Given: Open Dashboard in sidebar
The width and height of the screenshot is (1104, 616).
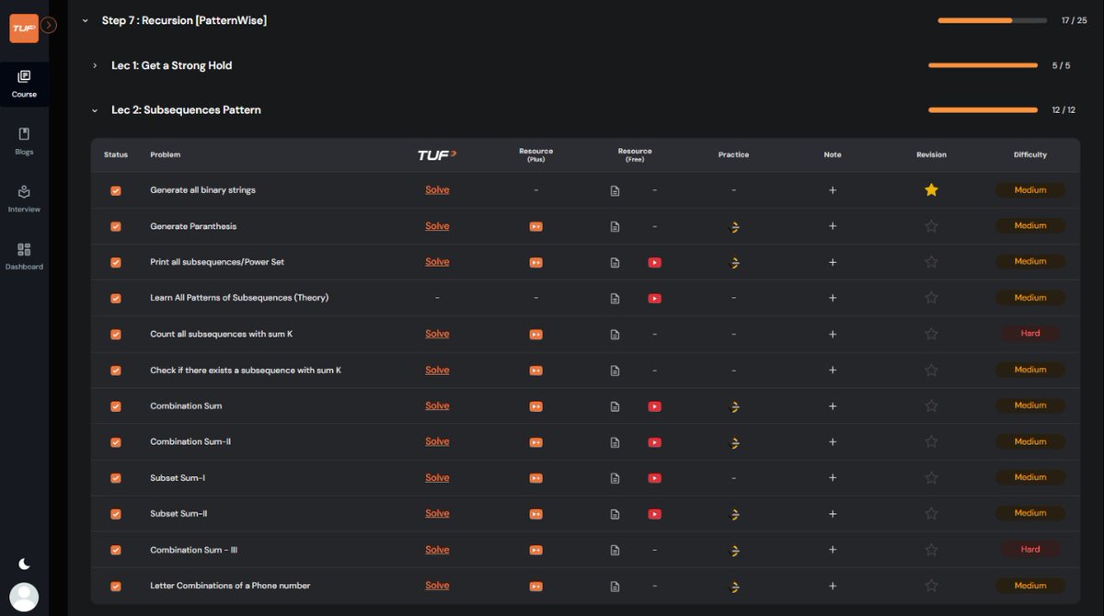Looking at the screenshot, I should (x=24, y=256).
